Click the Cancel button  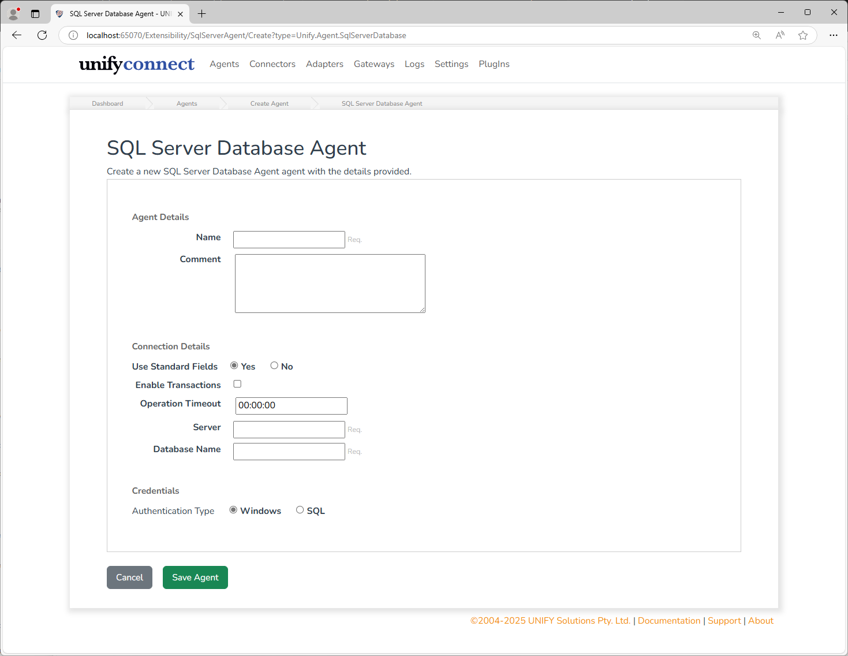tap(129, 577)
